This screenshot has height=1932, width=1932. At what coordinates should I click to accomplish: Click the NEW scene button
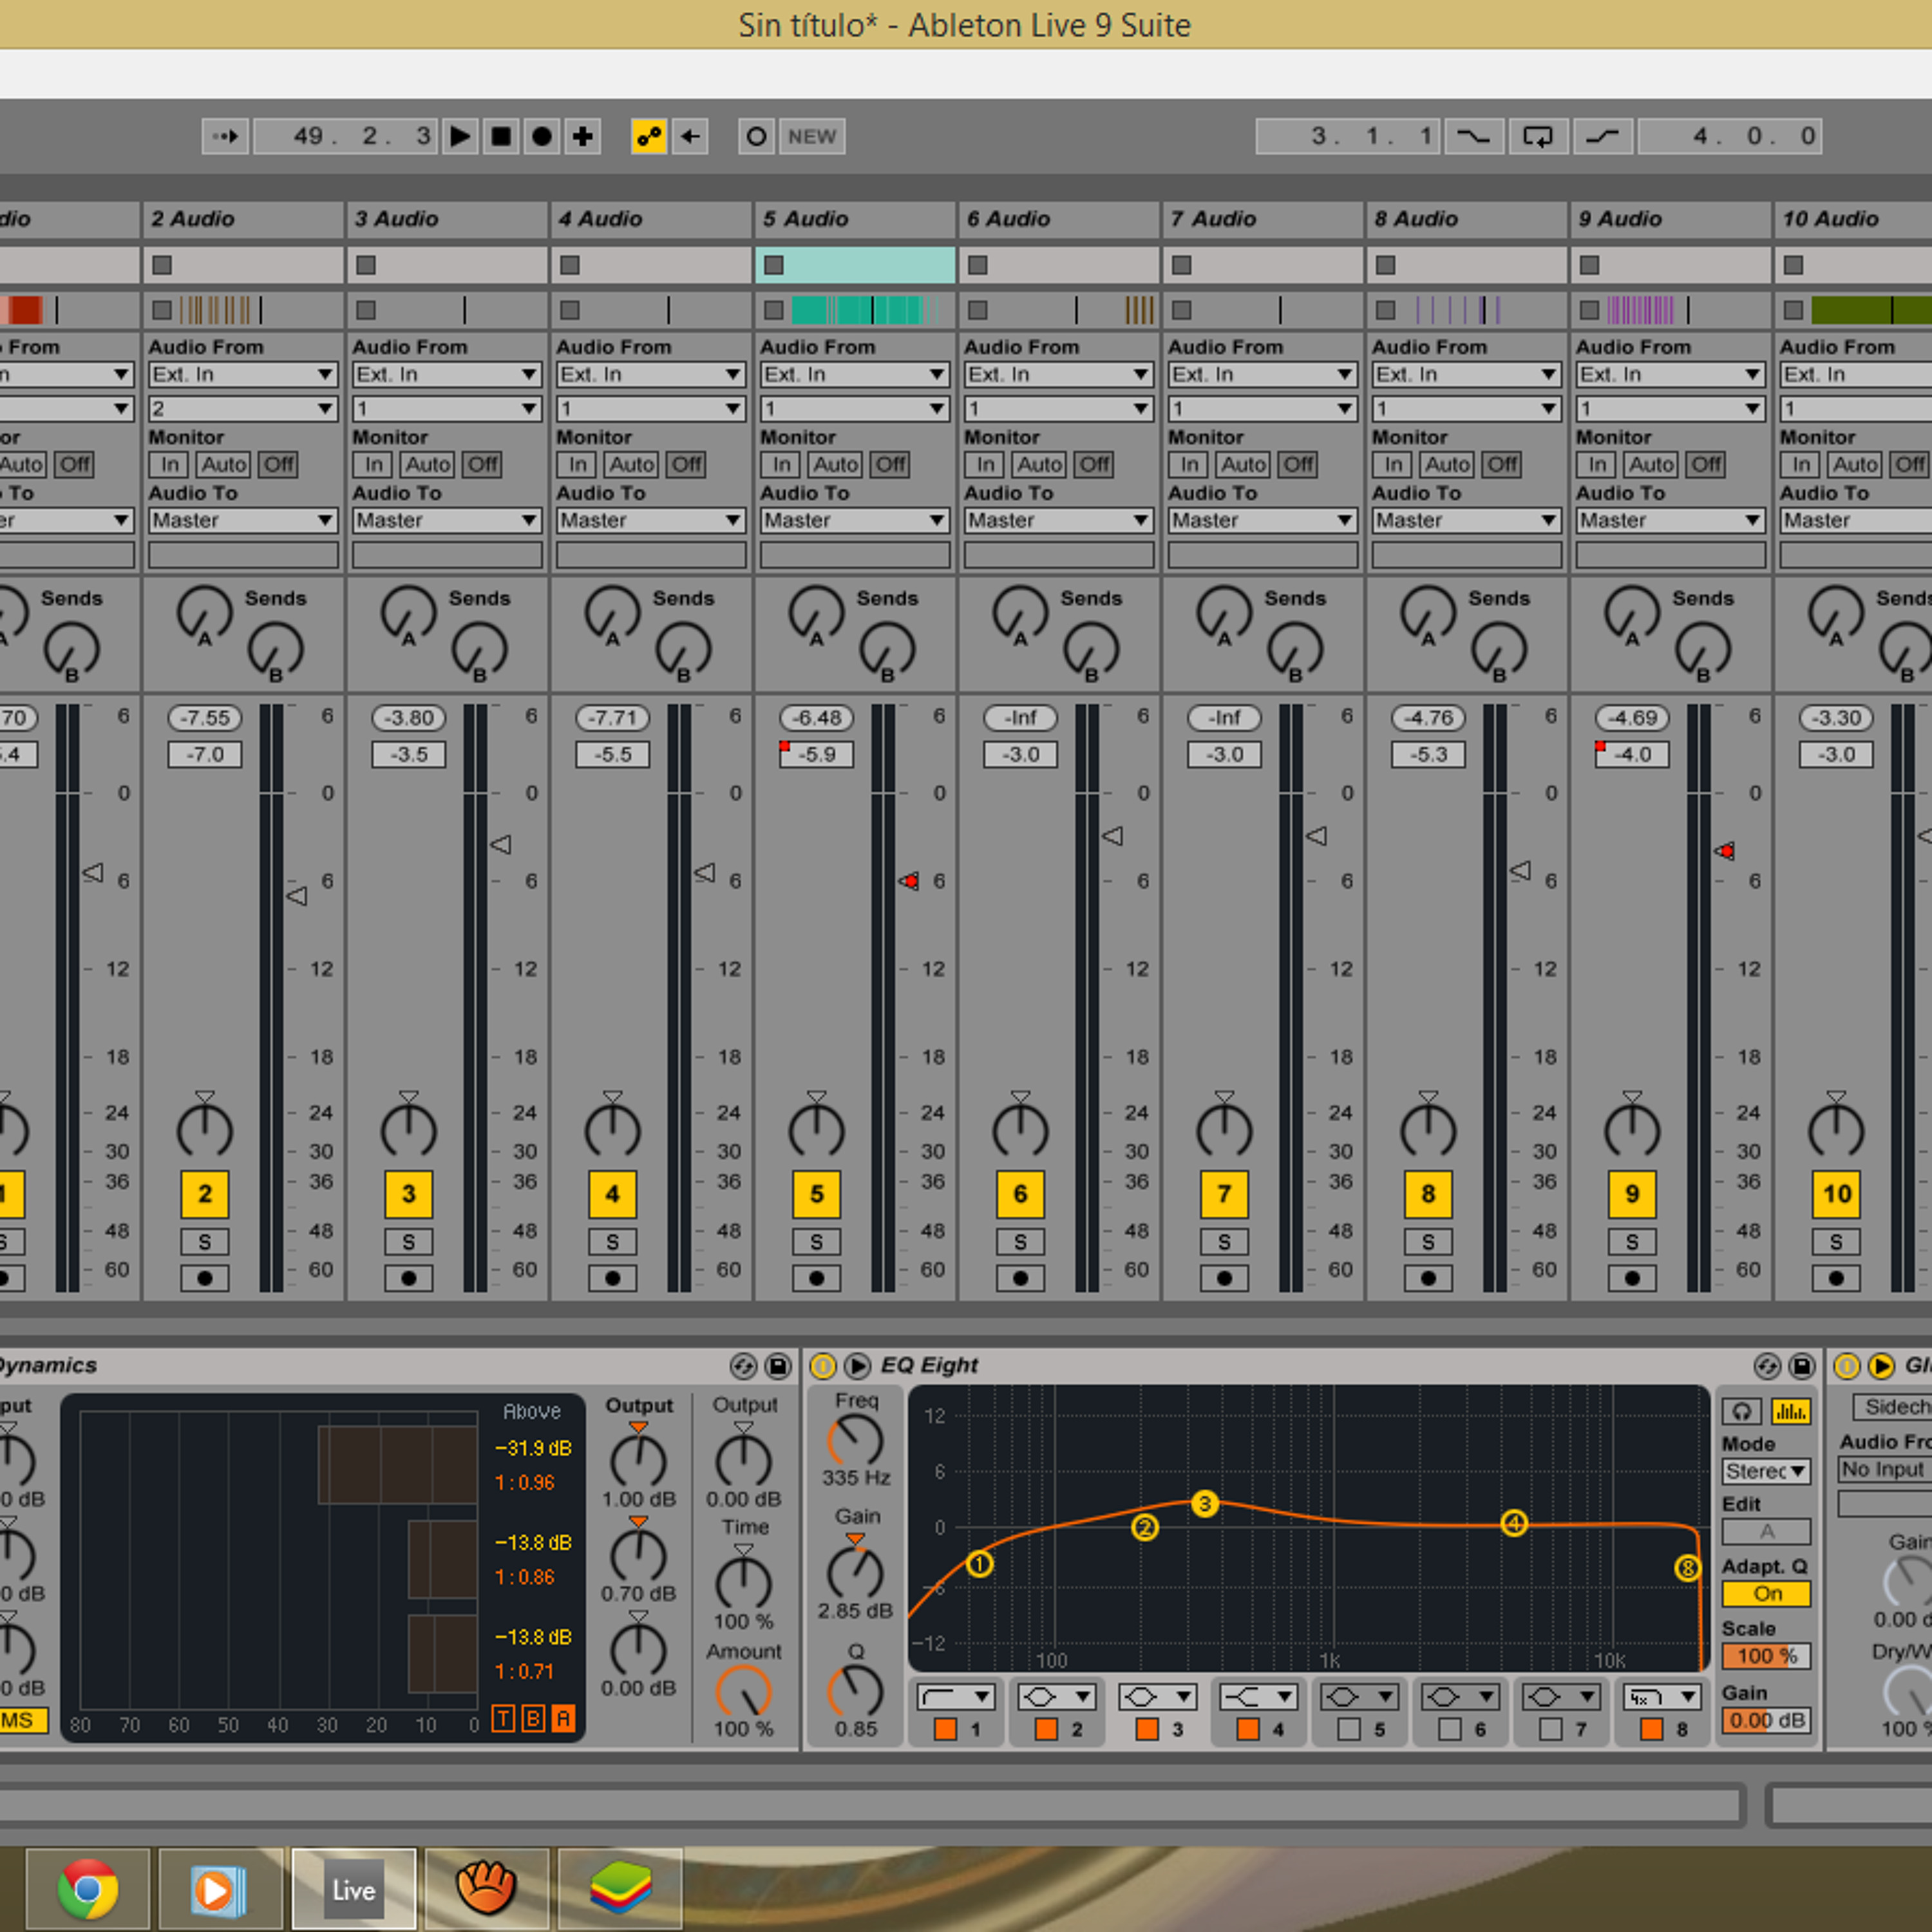click(812, 136)
